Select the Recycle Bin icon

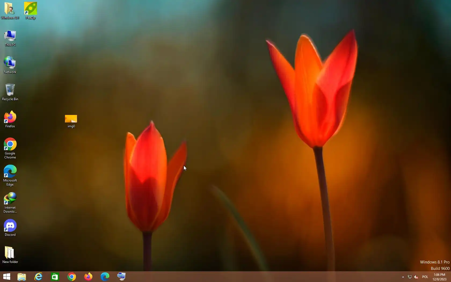click(x=10, y=92)
